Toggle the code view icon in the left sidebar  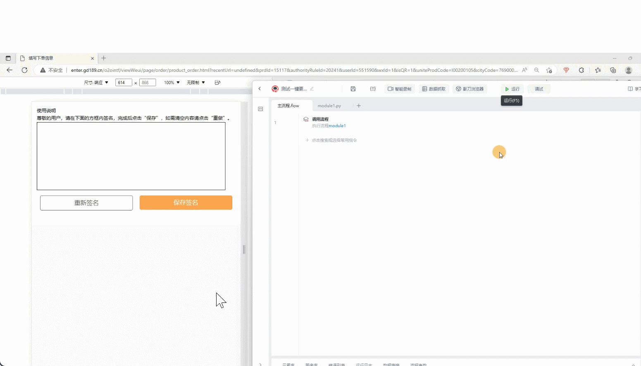260,109
